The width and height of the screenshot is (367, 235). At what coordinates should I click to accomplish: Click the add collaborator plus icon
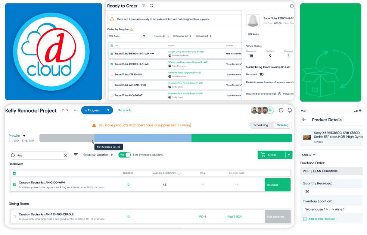(270, 110)
